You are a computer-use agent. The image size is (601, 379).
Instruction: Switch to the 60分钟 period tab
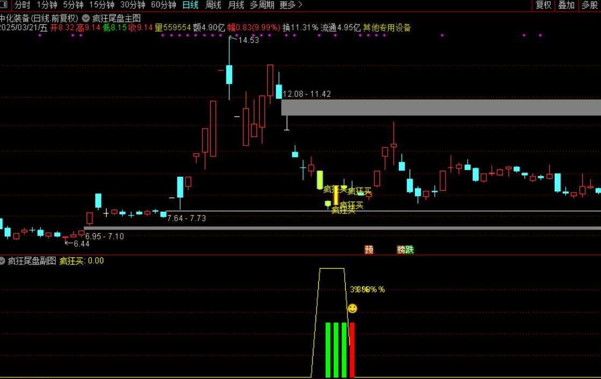[x=163, y=5]
